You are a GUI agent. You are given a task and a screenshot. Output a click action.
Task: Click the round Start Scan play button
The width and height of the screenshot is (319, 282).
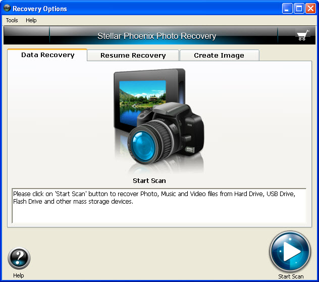[290, 252]
